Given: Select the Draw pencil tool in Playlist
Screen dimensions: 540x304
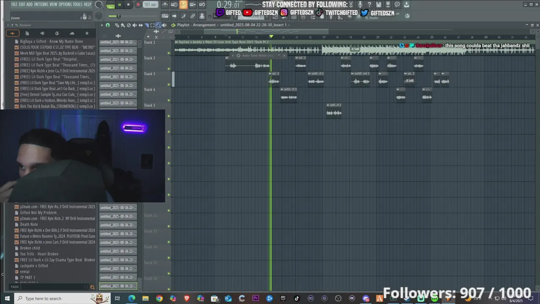Looking at the screenshot, I should 117,25.
